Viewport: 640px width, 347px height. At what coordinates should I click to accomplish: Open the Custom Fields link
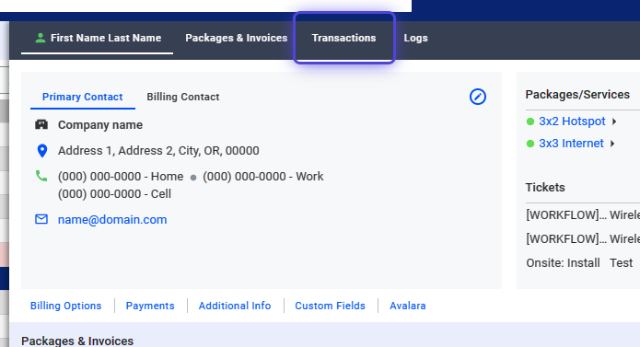click(330, 306)
